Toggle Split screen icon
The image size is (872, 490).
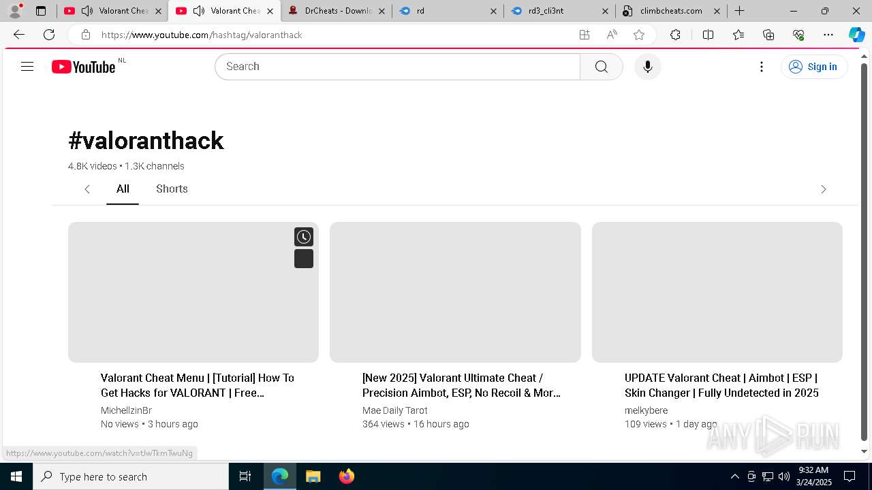pyautogui.click(x=708, y=35)
